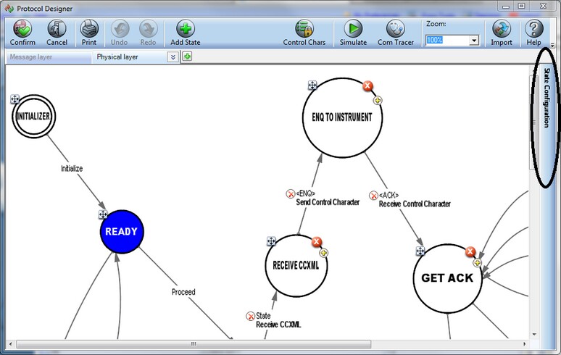Expand toolbar overflow options arrow
This screenshot has height=355, width=561.
pos(552,46)
